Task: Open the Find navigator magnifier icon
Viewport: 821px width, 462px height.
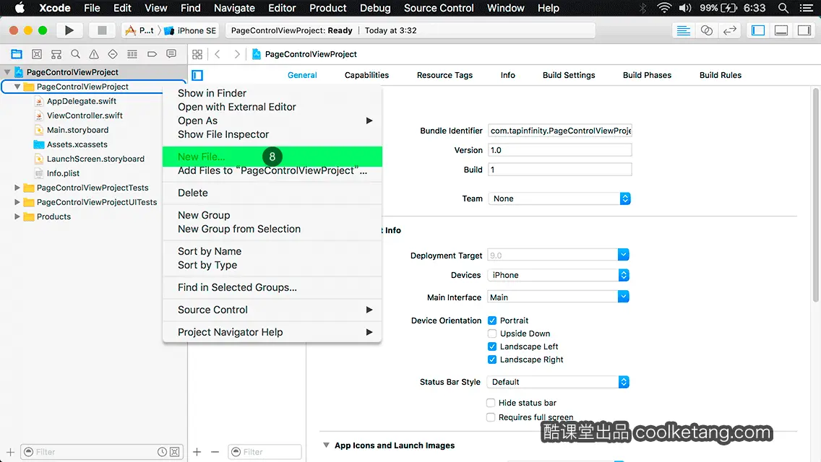Action: (75, 54)
